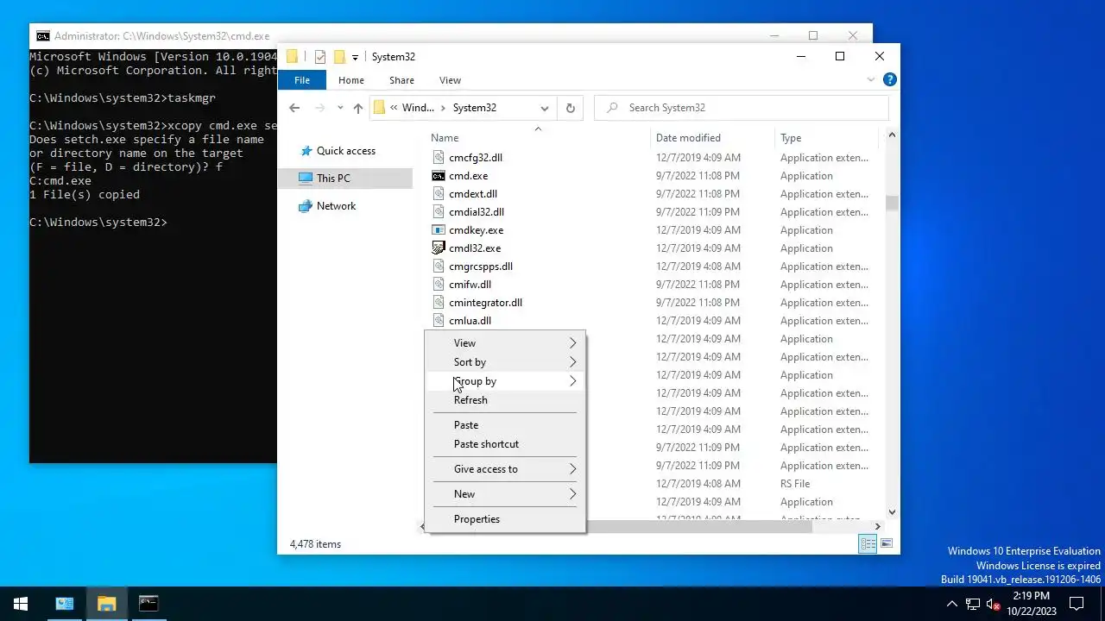Click the Windows breadcrumb in address bar

coord(418,108)
